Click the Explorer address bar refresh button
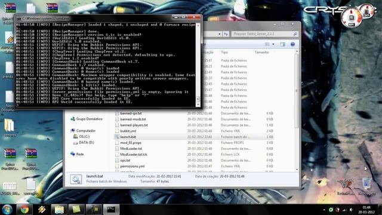This screenshot has width=382, height=215. pos(226,34)
